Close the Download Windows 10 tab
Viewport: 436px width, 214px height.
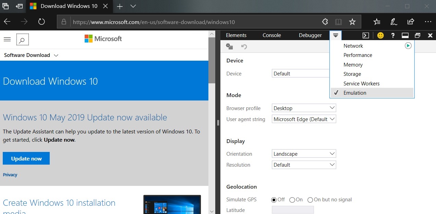pyautogui.click(x=106, y=6)
